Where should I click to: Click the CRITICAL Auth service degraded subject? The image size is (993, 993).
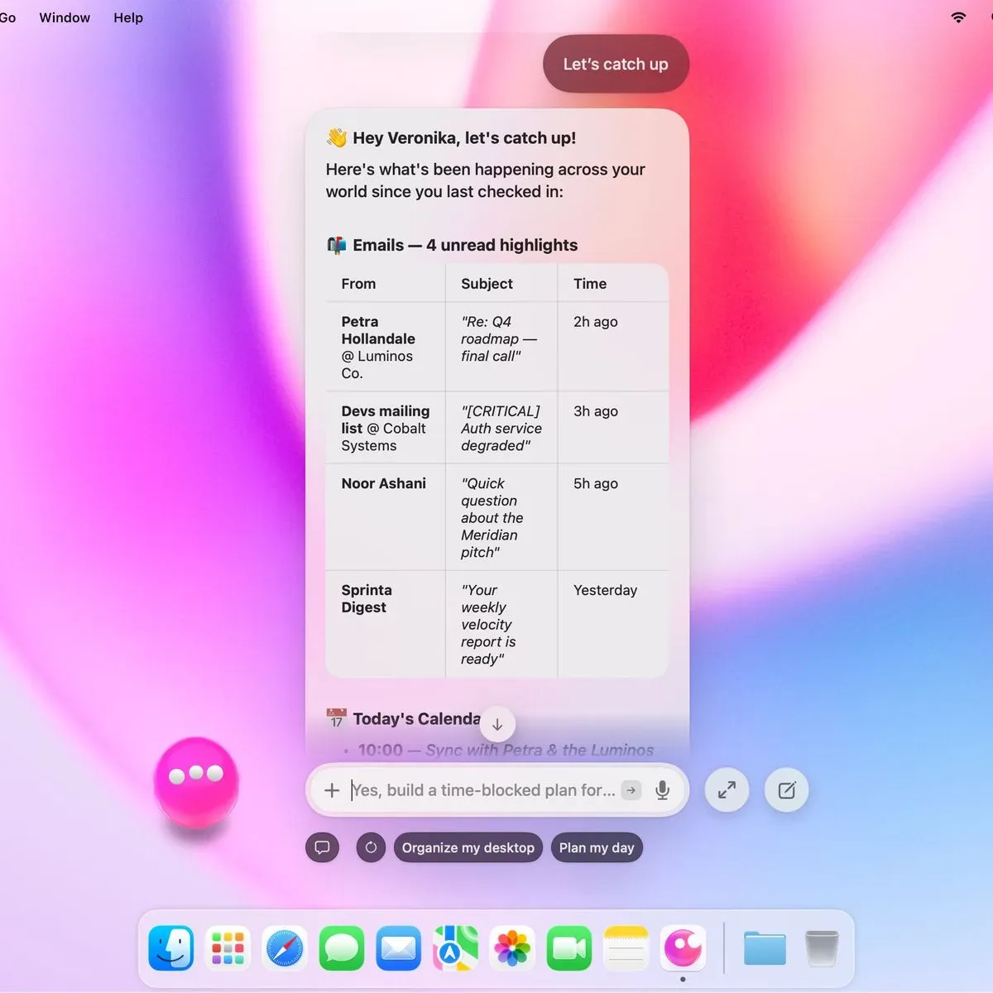[x=501, y=428]
